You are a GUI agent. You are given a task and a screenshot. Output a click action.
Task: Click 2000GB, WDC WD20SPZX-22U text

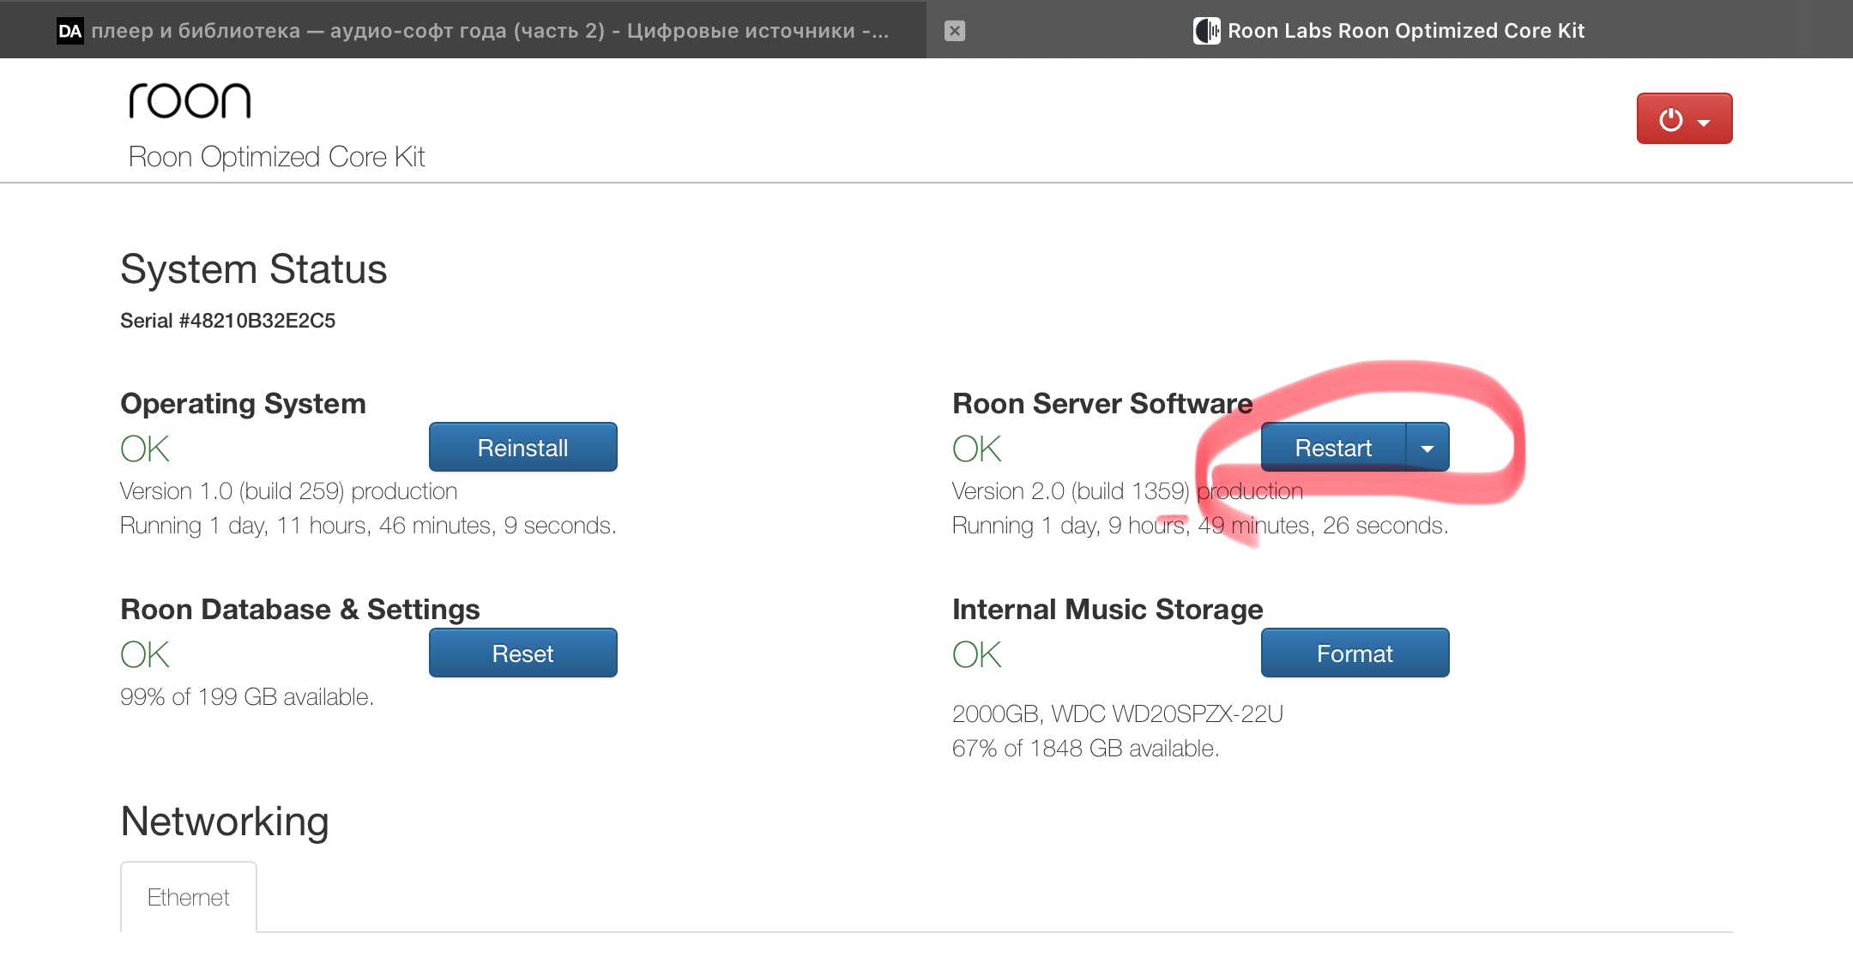click(1118, 714)
